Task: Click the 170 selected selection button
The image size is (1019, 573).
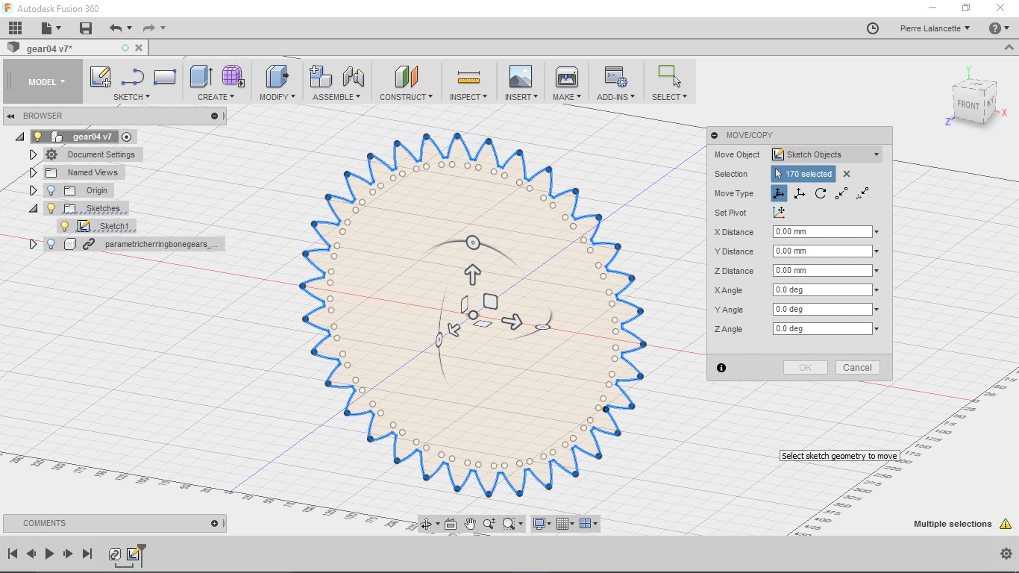Action: (x=803, y=174)
